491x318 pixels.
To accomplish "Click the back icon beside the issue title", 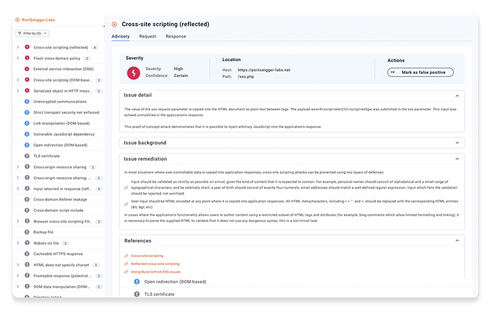I will (115, 25).
